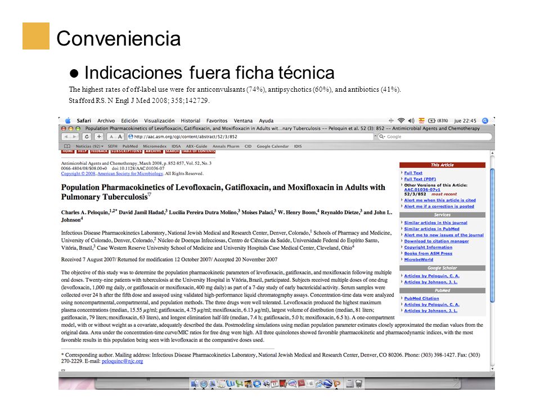Screen dimensions: 540x405
Task: Open the Trash in the Dock
Action: pyautogui.click(x=359, y=383)
